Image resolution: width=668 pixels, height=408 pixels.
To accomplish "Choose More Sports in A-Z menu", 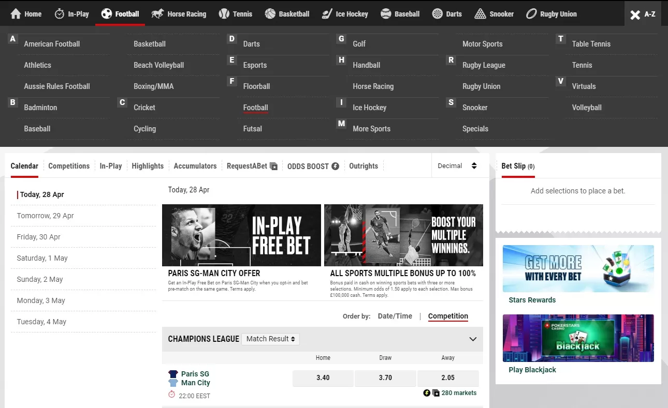I will 371,129.
